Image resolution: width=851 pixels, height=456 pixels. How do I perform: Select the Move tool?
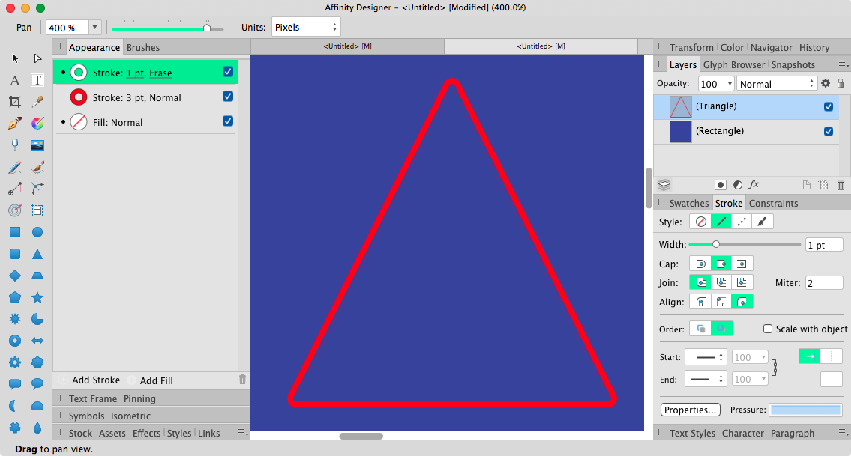click(x=15, y=58)
